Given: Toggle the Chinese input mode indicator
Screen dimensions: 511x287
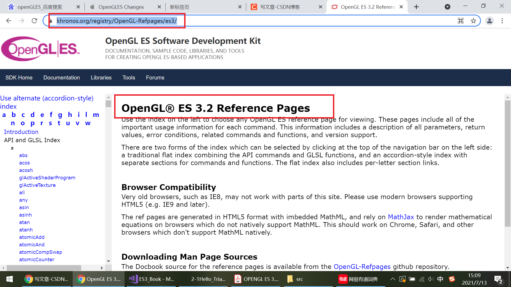Looking at the screenshot, I should [x=440, y=279].
